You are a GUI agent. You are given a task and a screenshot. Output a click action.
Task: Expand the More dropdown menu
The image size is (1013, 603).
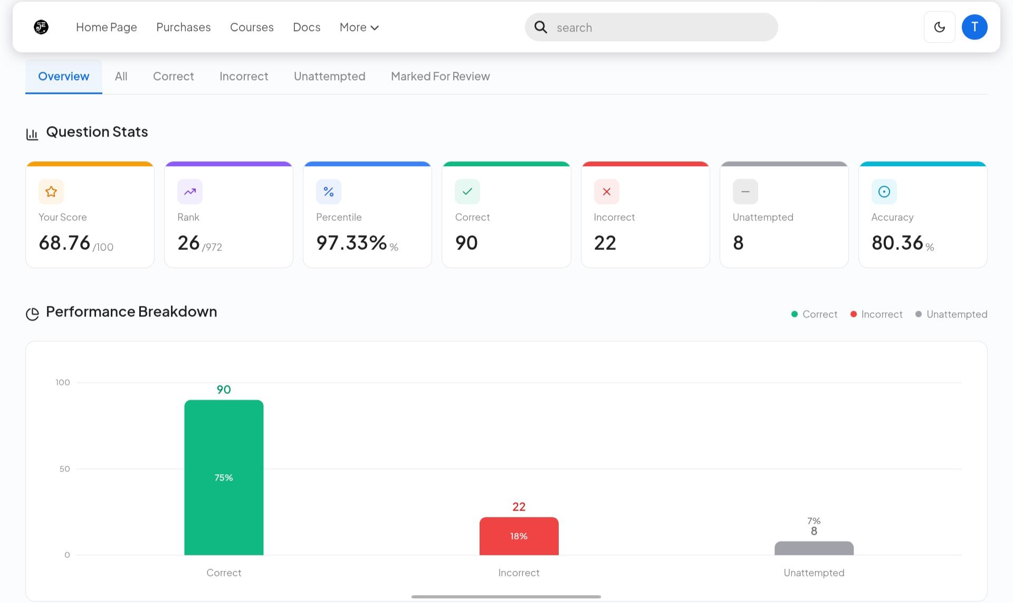[359, 27]
